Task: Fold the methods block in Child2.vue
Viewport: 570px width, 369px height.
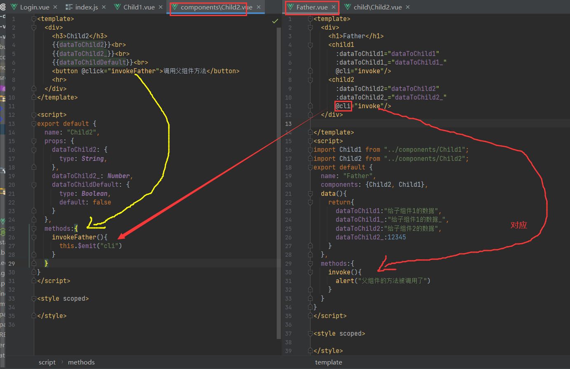Action: coord(34,229)
